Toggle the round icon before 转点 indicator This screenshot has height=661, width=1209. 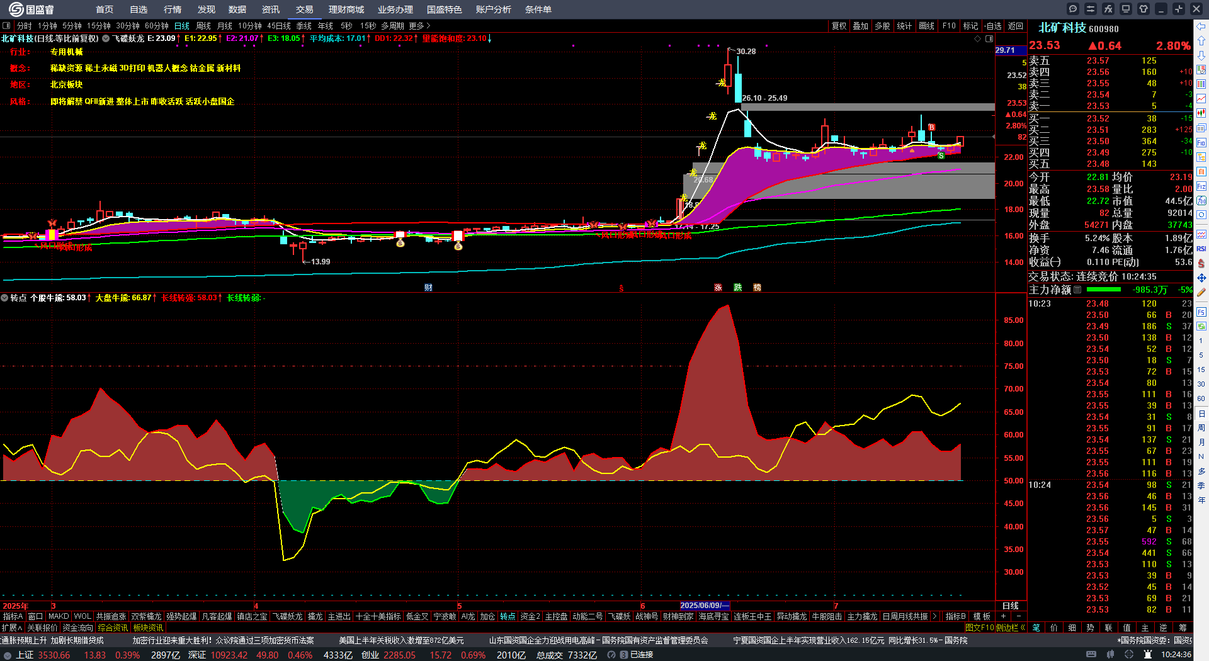point(4,298)
